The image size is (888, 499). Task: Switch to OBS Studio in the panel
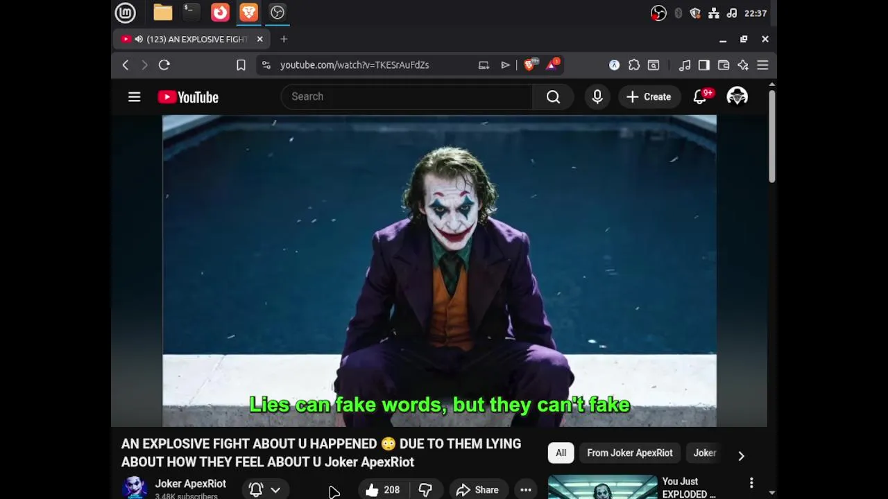[x=277, y=12]
